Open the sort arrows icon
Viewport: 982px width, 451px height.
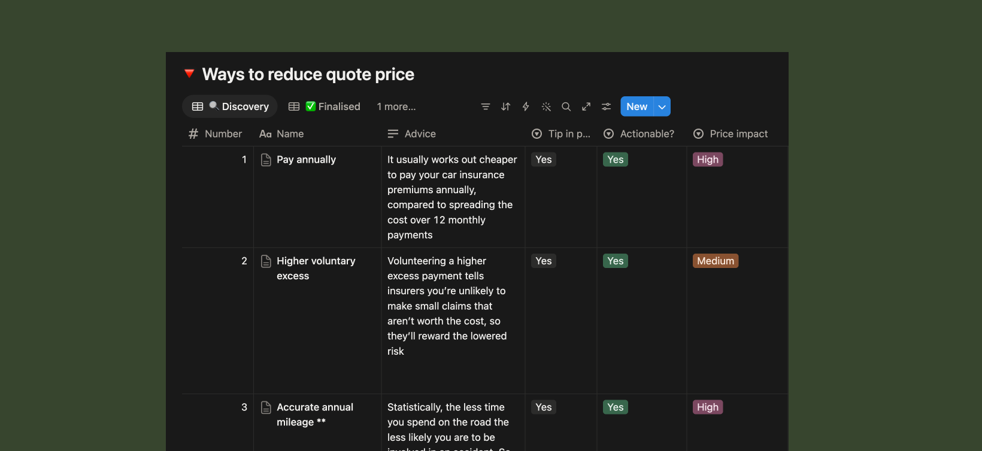pyautogui.click(x=506, y=106)
